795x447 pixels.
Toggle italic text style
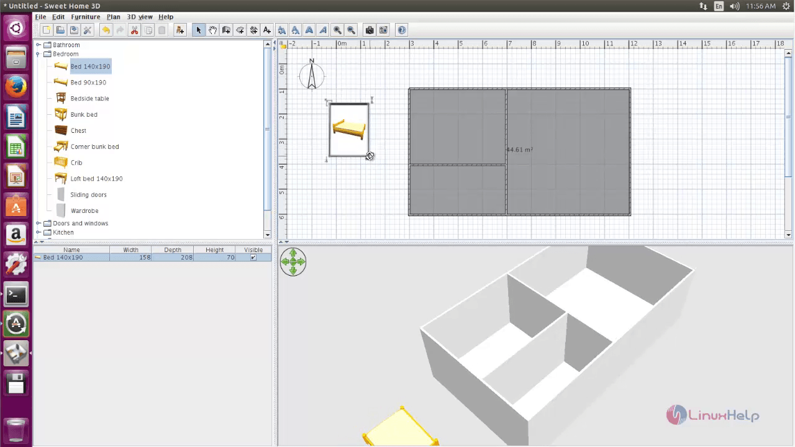point(323,30)
